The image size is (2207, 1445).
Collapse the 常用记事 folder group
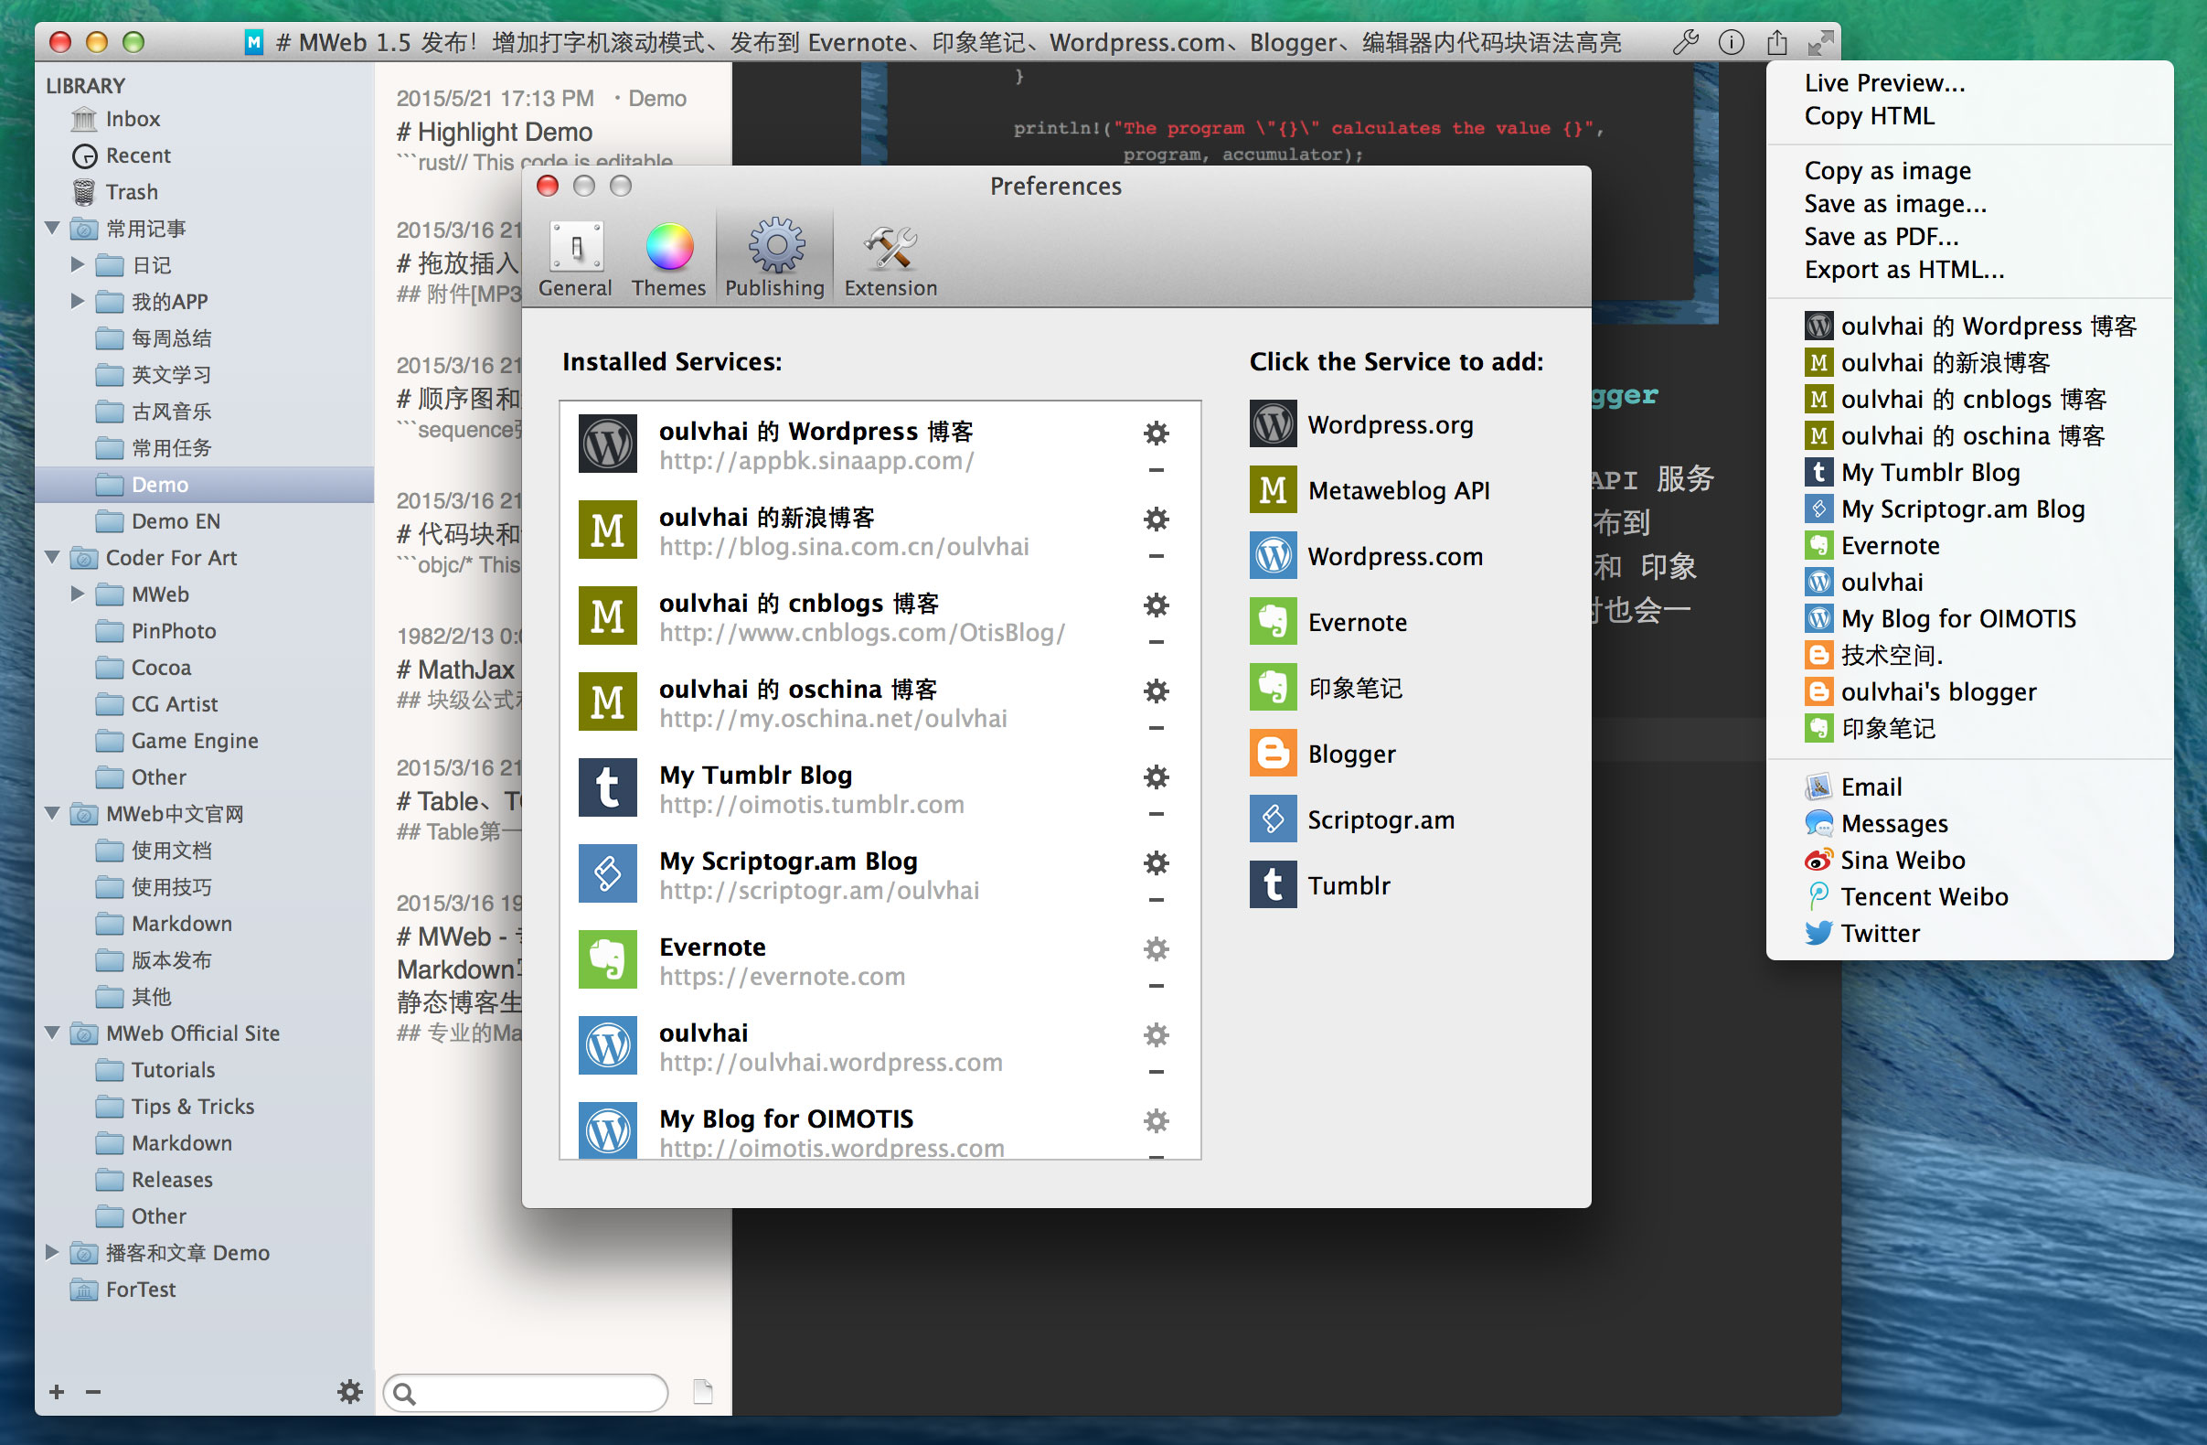52,228
